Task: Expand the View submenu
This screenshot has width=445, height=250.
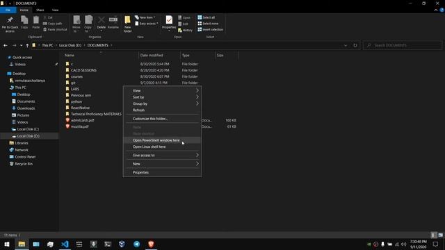Action: click(x=162, y=91)
